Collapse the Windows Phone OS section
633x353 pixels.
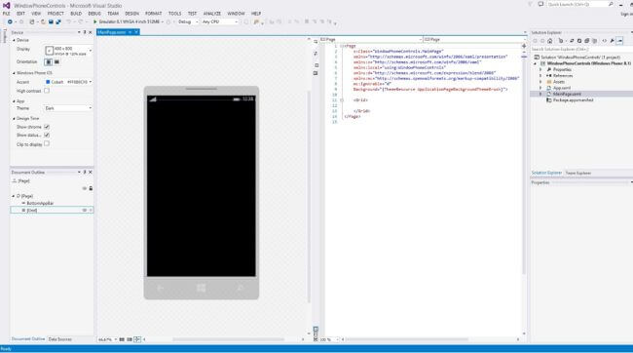tap(14, 73)
